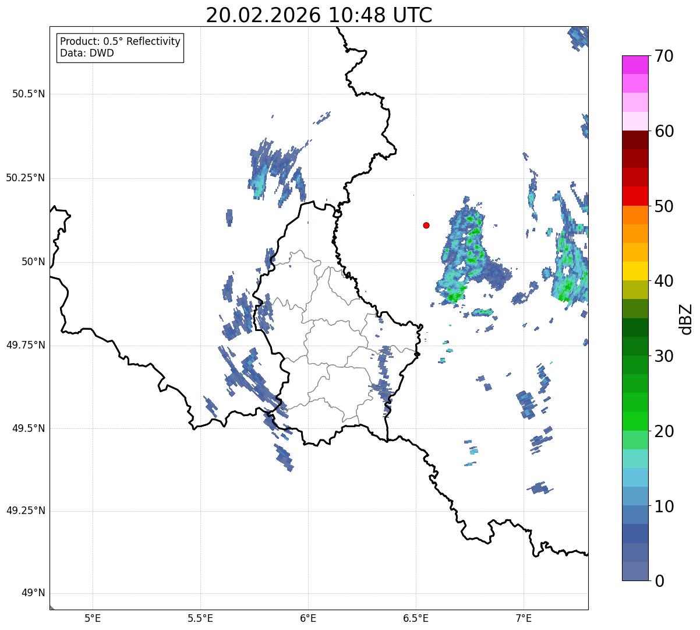Click the 50.5°N latitude label
700x630 pixels.
29,94
